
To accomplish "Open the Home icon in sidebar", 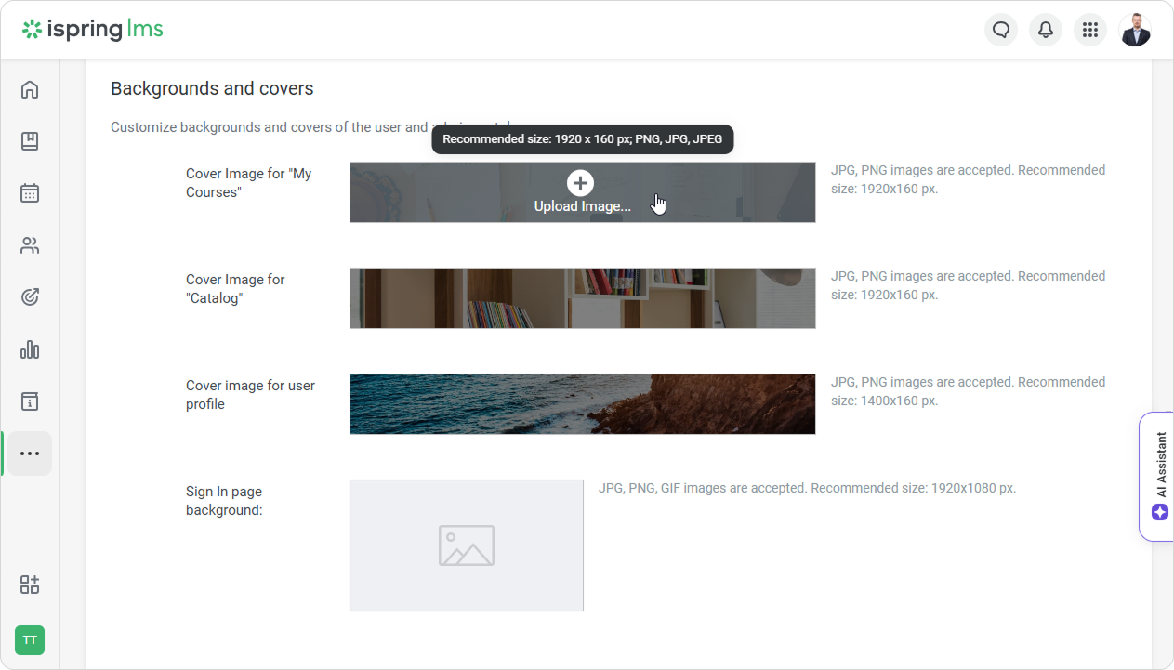I will (30, 89).
